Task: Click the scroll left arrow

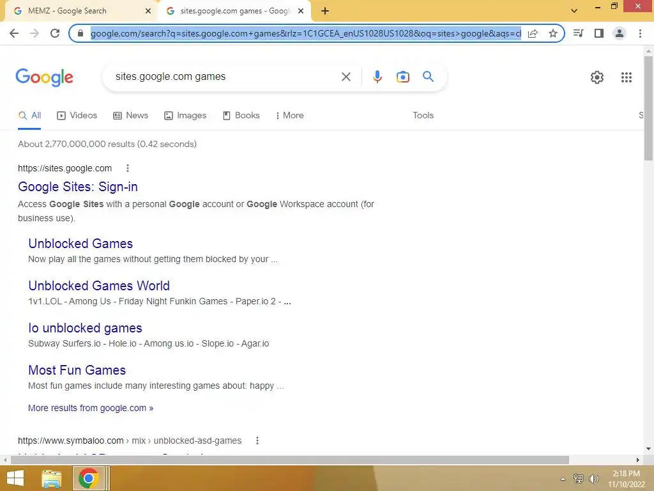Action: [5, 460]
